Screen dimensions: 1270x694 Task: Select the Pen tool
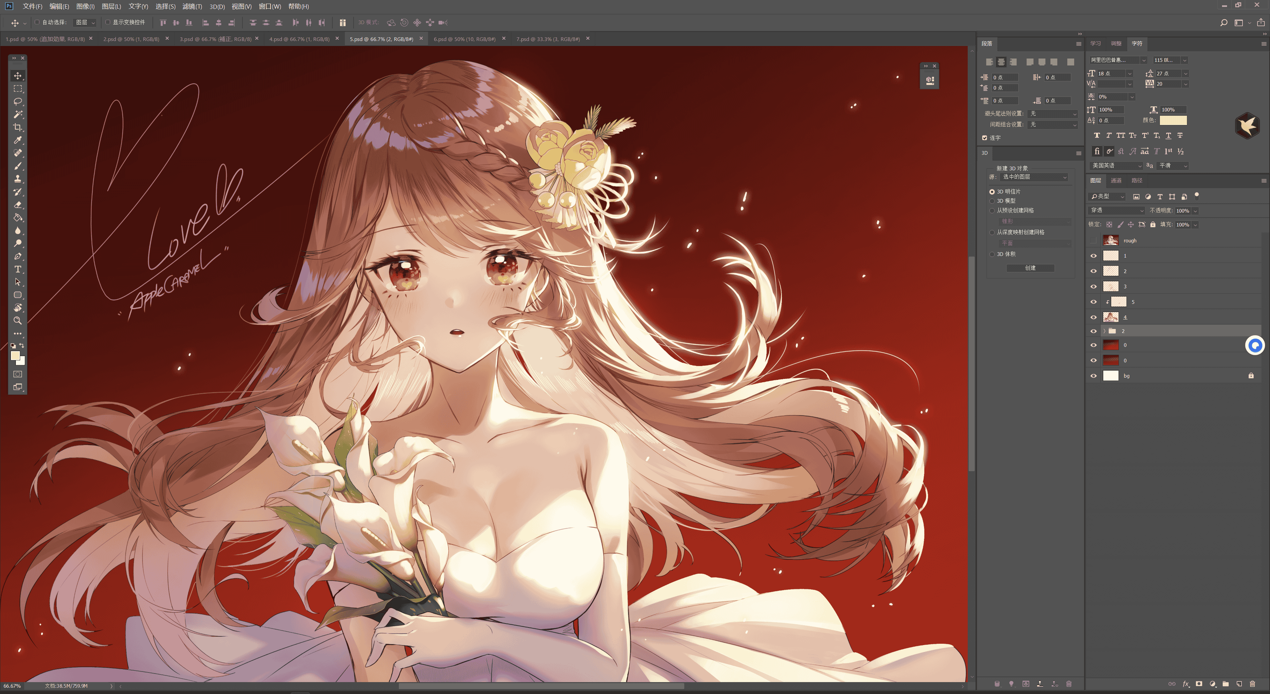coord(18,256)
